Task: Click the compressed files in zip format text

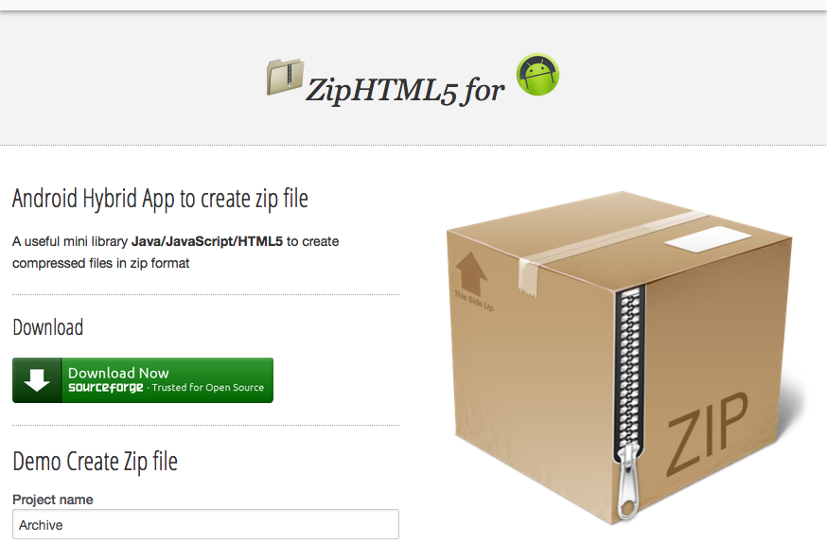Action: (x=100, y=263)
